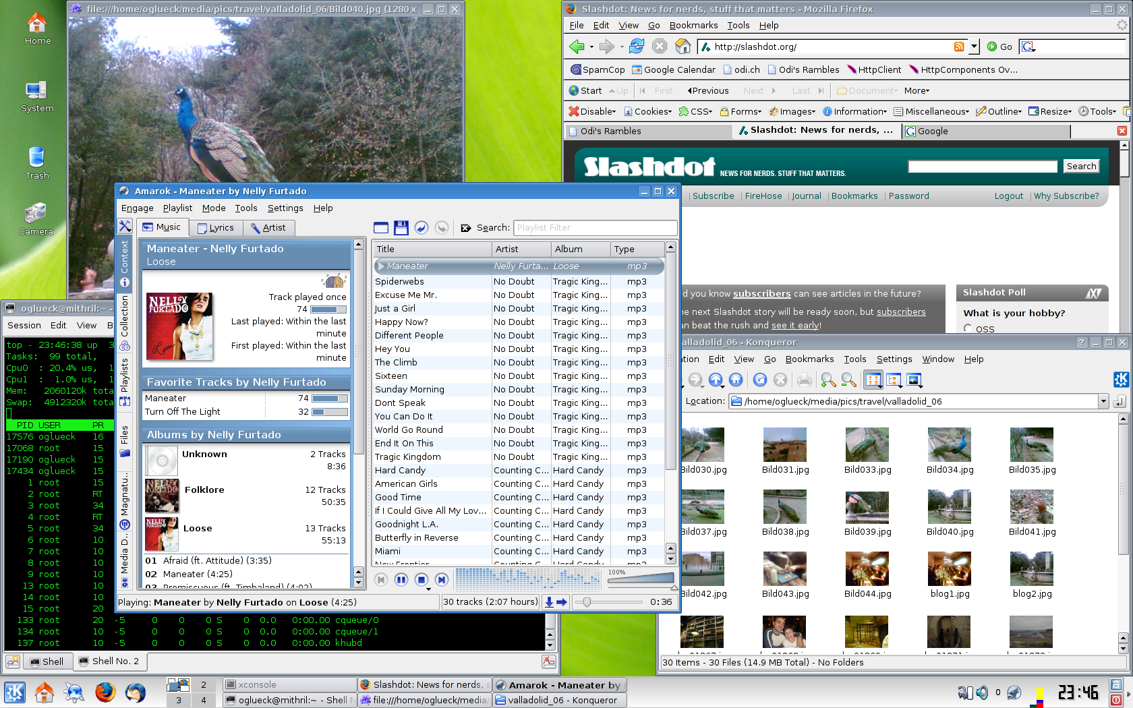Open the Collection sidebar tab in Amarok
Screen dimensions: 1133x708
[125, 324]
